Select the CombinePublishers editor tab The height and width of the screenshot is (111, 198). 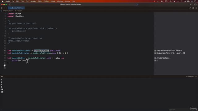click(16, 8)
